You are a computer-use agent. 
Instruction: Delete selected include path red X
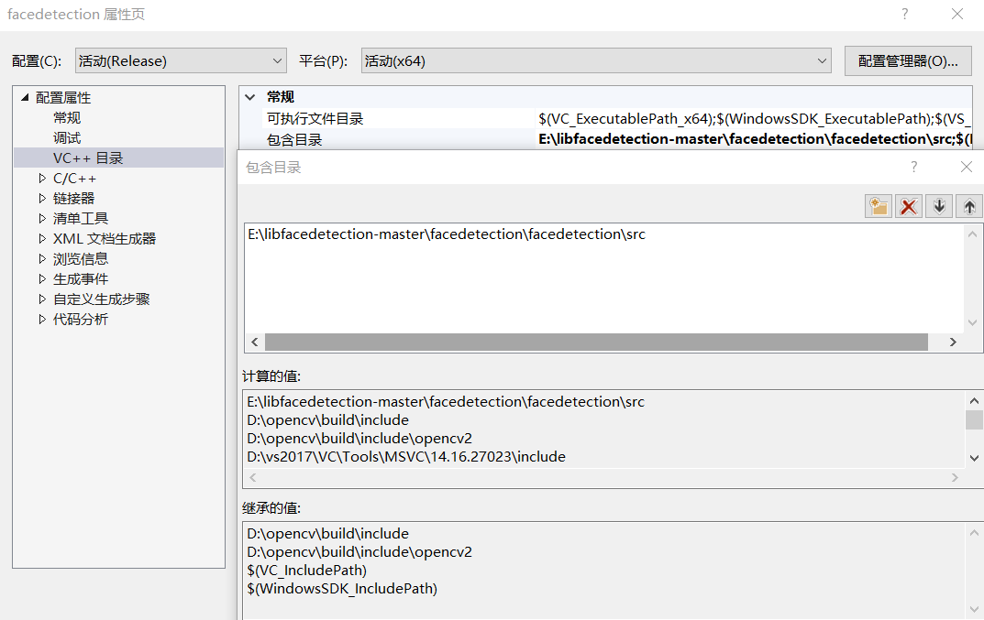(909, 206)
